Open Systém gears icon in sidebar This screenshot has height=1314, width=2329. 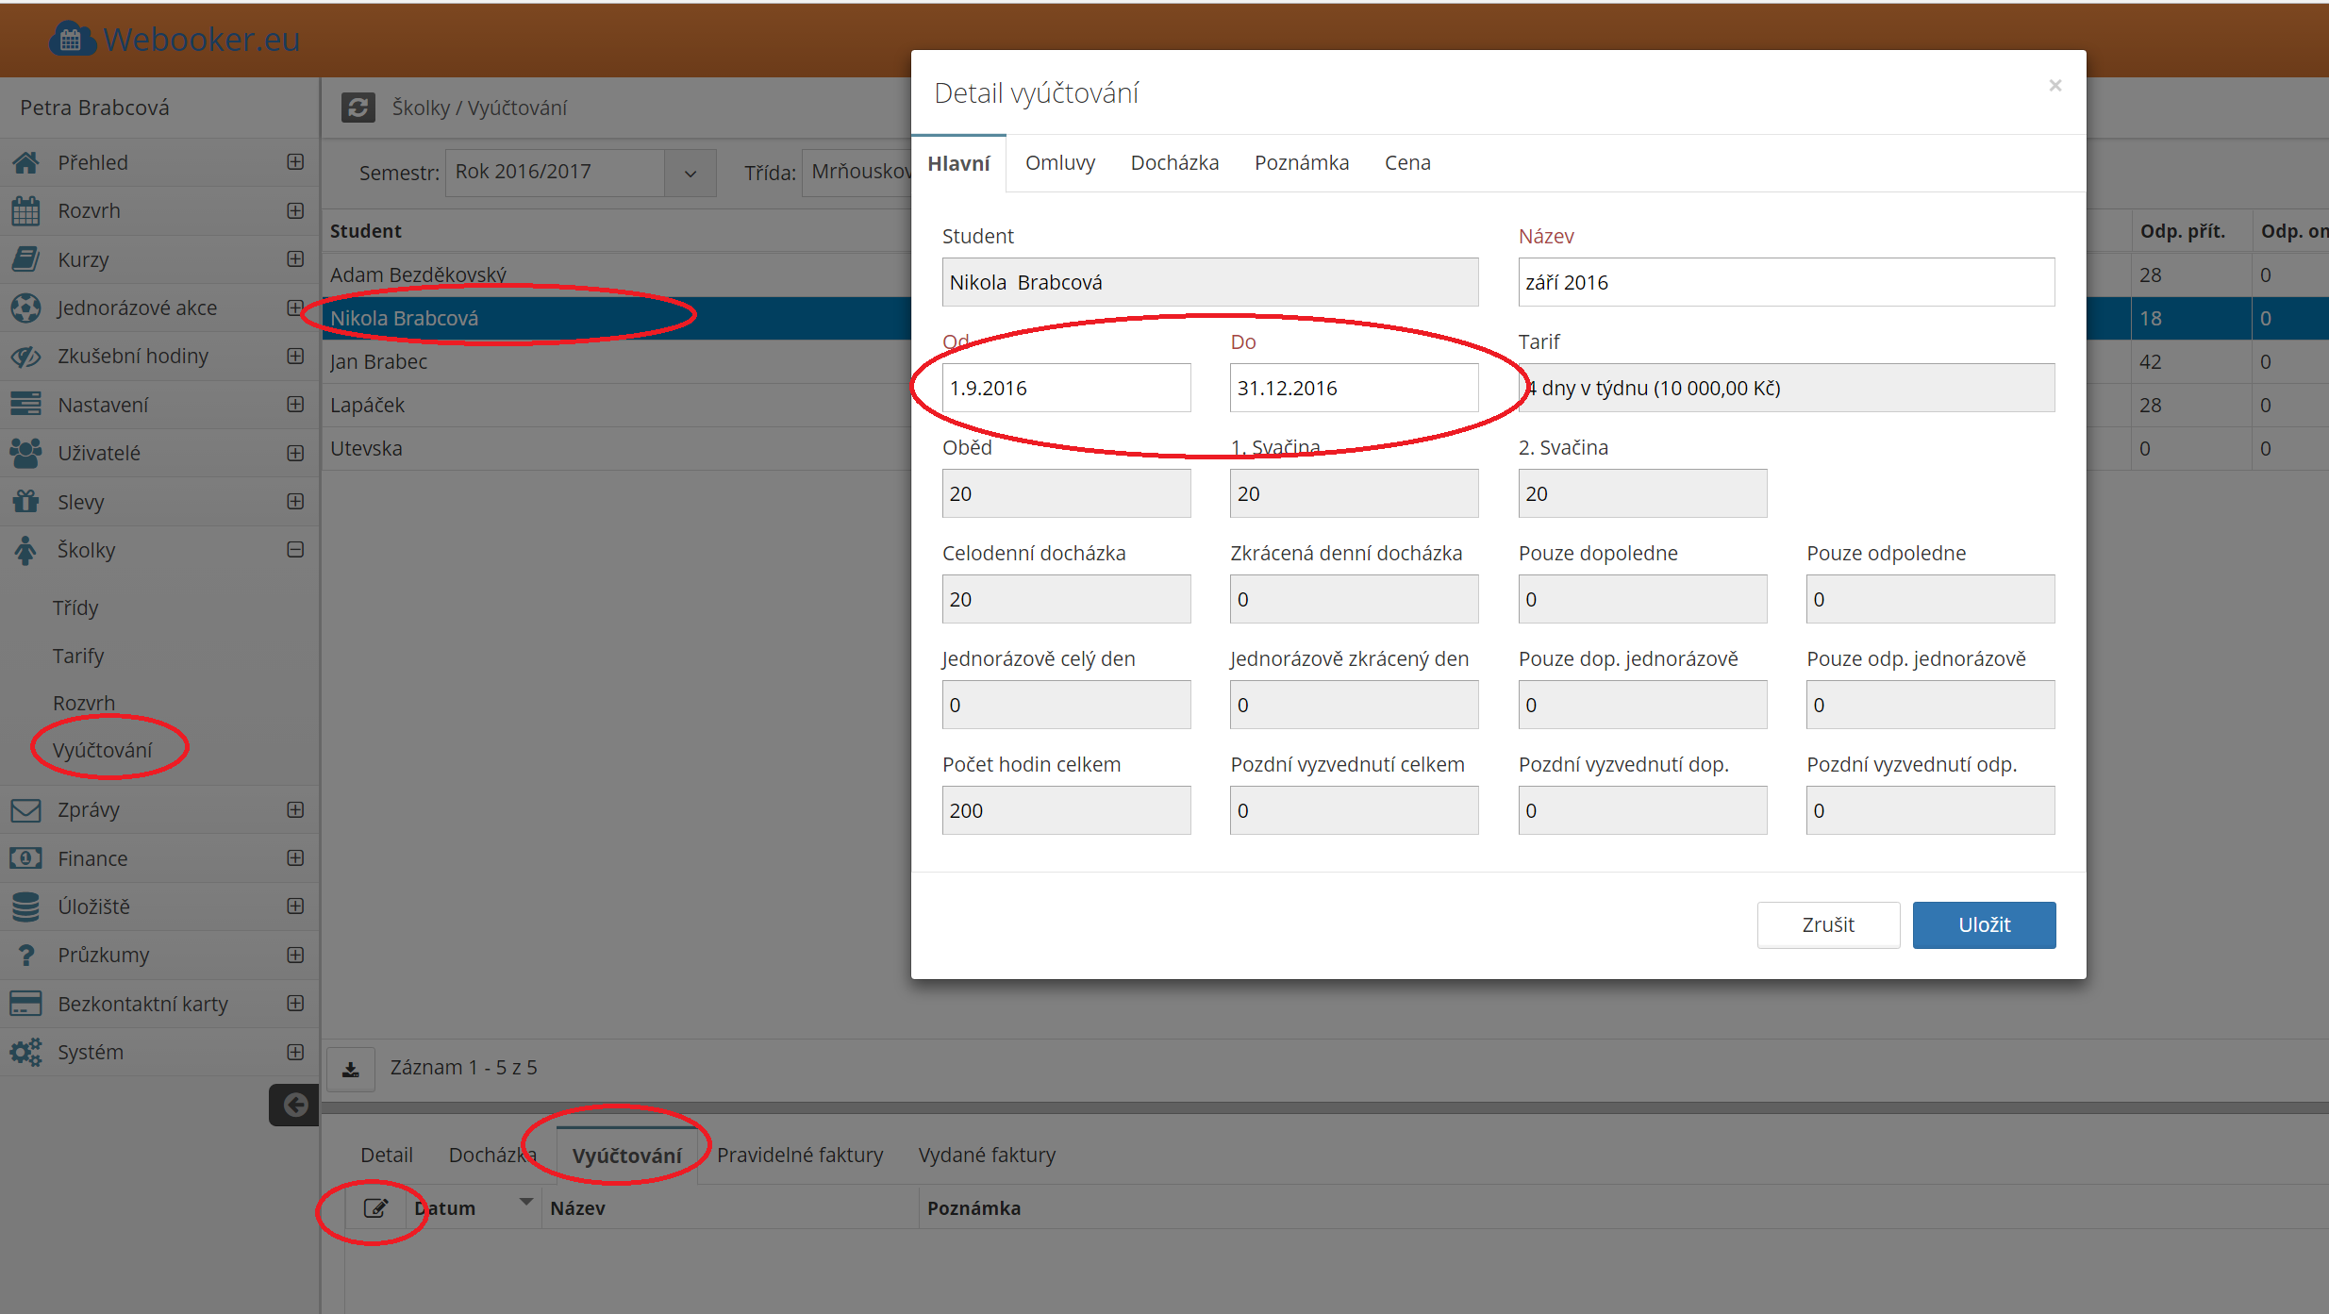point(26,1052)
